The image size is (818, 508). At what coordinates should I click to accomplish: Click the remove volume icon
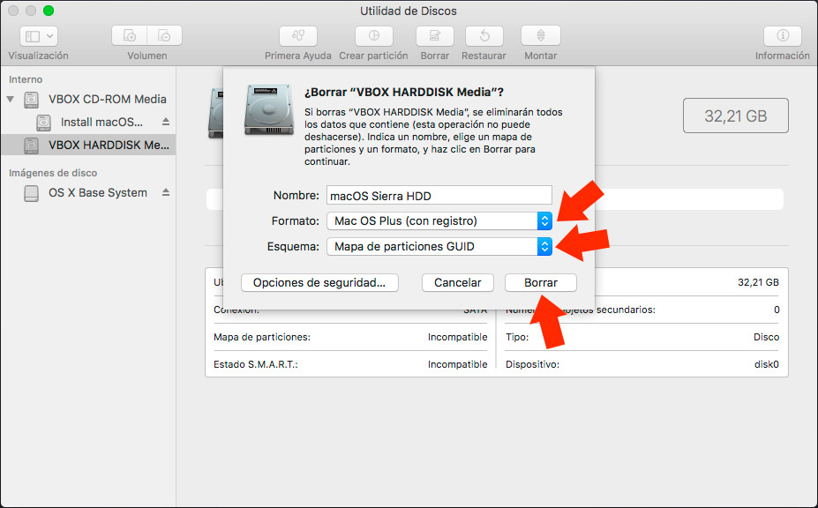[x=164, y=35]
